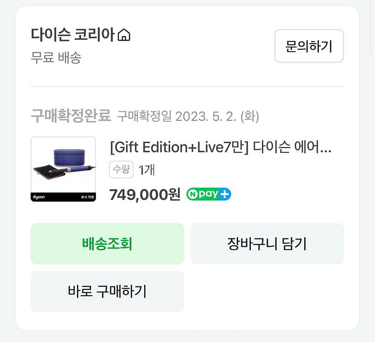
Task: Click the 1개 quantity value
Action: 147,170
